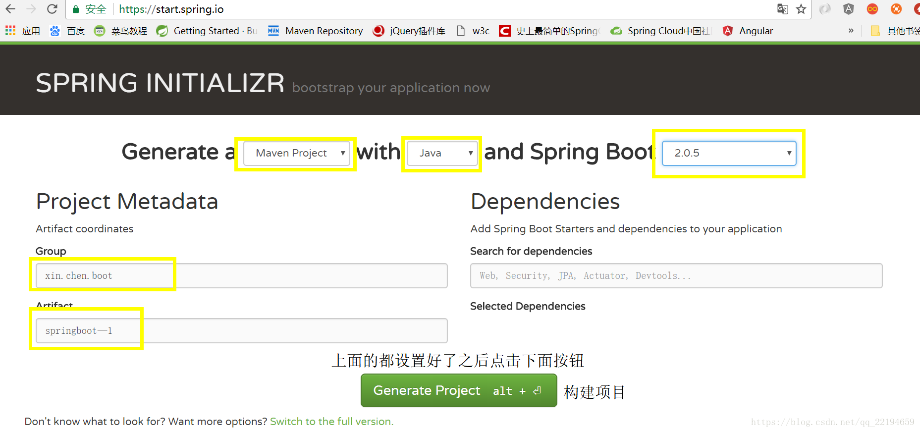Open the 百度 bookmark
920x432 pixels.
click(67, 31)
